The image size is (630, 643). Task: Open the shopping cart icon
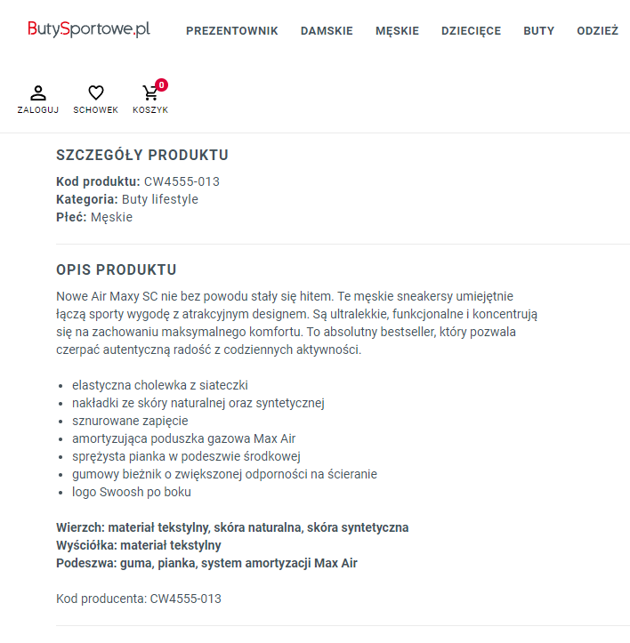[x=149, y=93]
